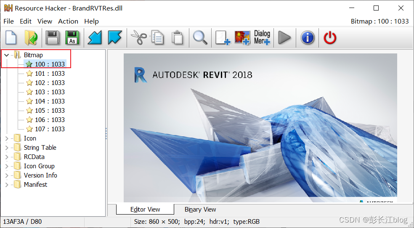Select bitmap resource 102 : 1033
414x228 pixels.
coord(50,82)
